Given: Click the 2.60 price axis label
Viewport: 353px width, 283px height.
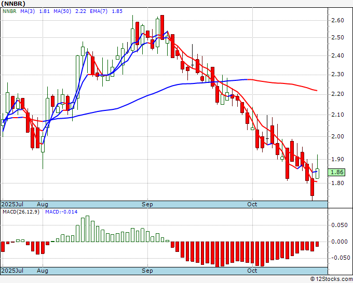Looking at the screenshot, I should 338,20.
